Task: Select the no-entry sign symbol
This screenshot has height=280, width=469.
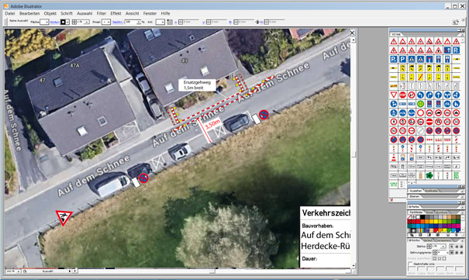Action: 429,122
